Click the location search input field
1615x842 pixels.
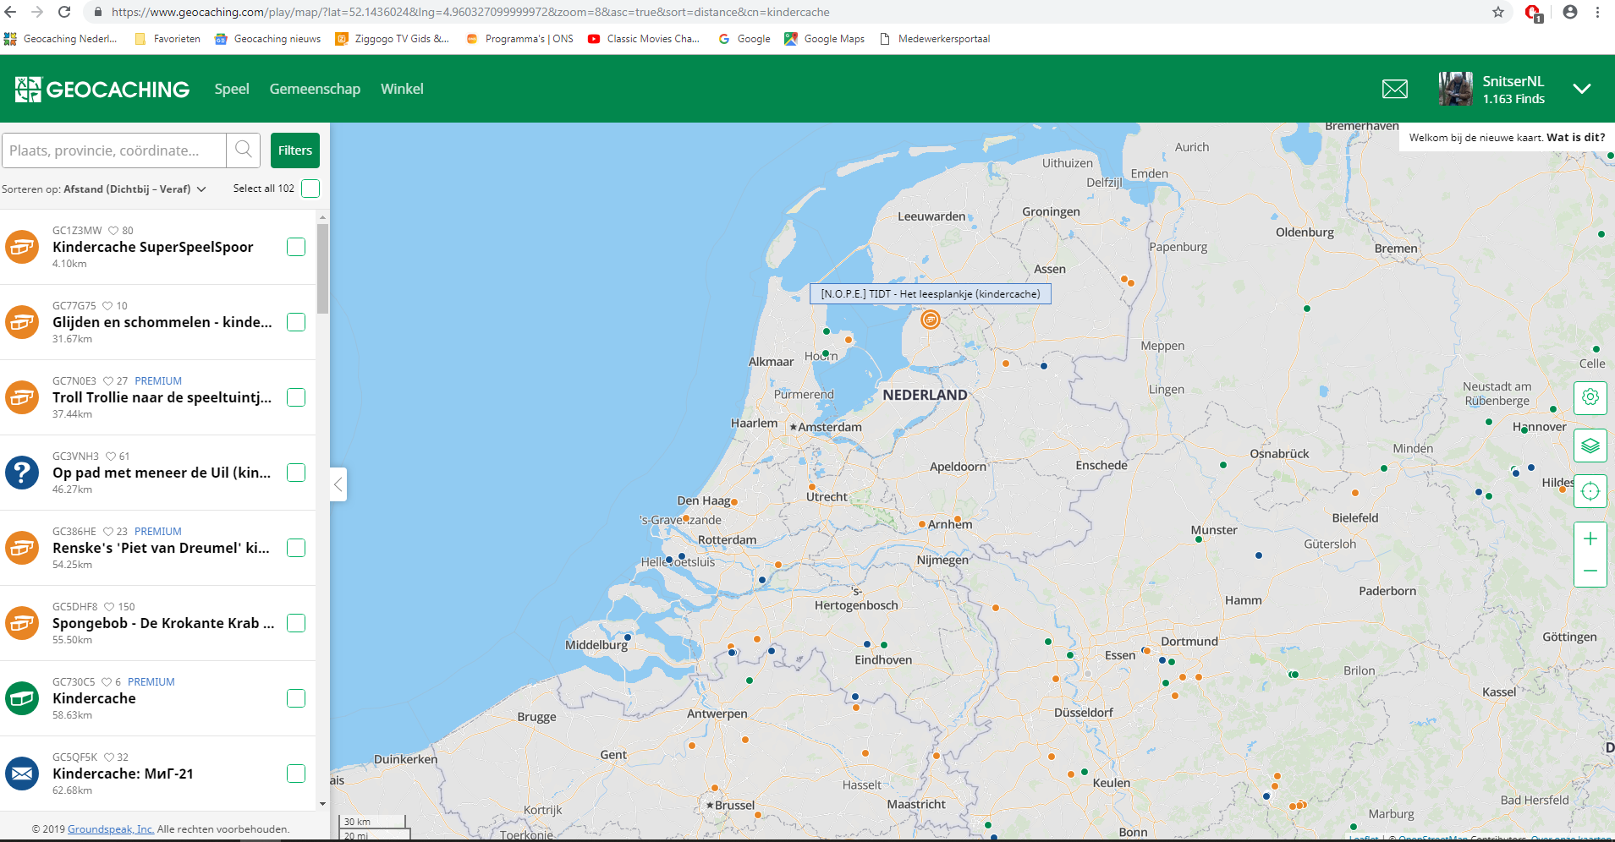pos(114,150)
